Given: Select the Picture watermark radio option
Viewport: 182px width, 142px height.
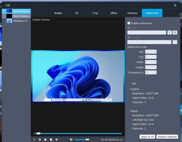Looking at the screenshot, I should [129, 37].
